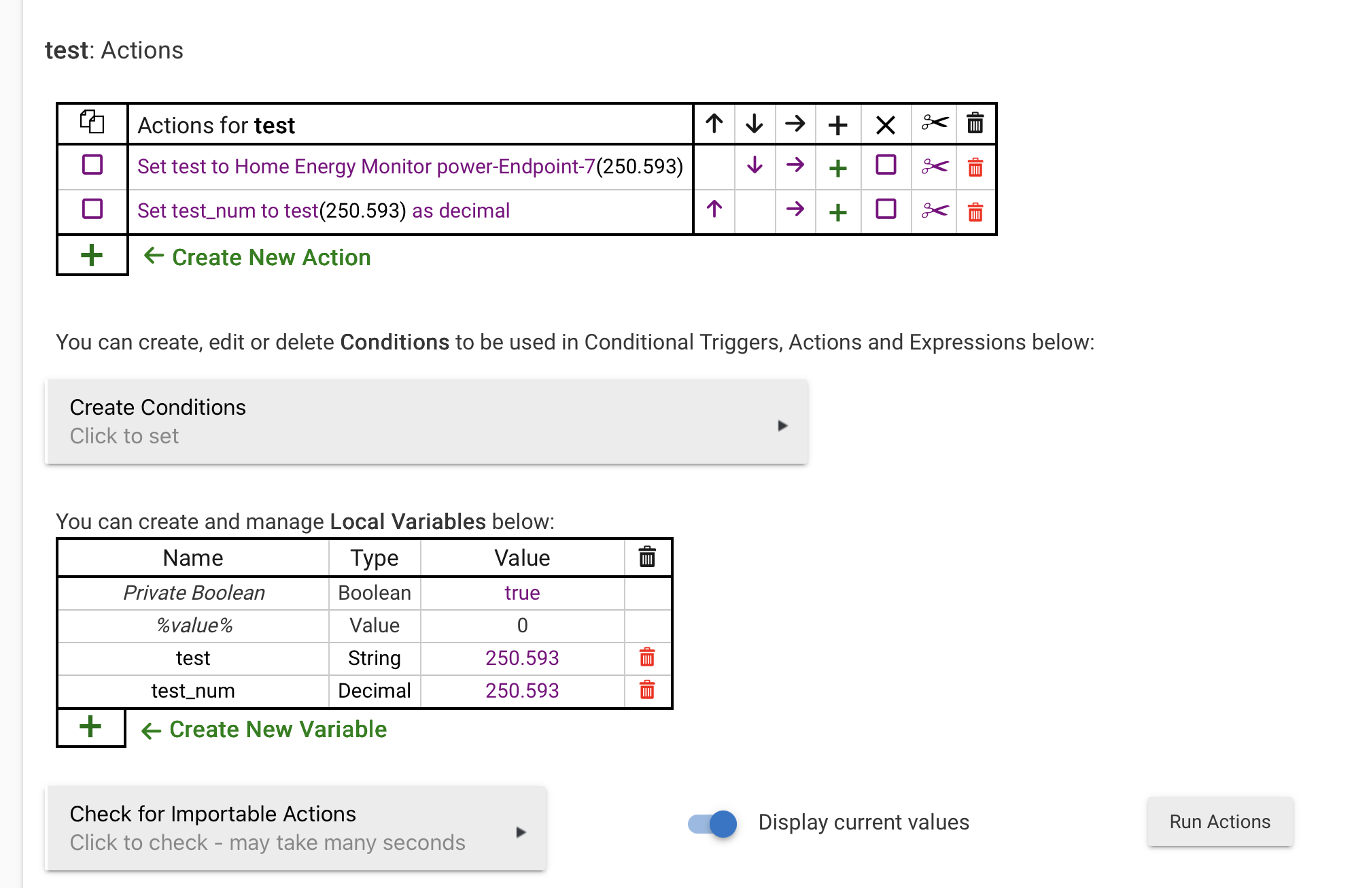The height and width of the screenshot is (888, 1369).
Task: Click Create New Action link
Action: click(271, 257)
